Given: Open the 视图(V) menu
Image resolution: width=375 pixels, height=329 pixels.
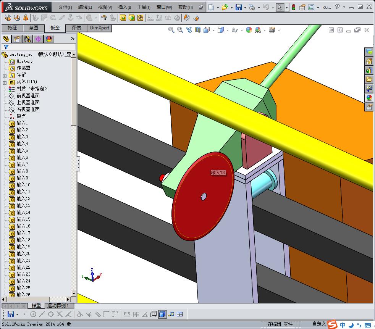Looking at the screenshot, I should pyautogui.click(x=105, y=7).
